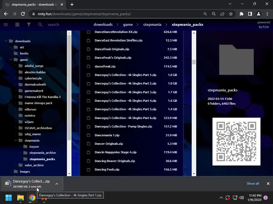The image size is (273, 204).
Task: Open the izzysm folder in sidebar
Action: pos(34,147)
